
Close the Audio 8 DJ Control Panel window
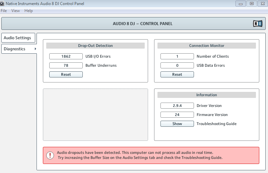[263, 4]
